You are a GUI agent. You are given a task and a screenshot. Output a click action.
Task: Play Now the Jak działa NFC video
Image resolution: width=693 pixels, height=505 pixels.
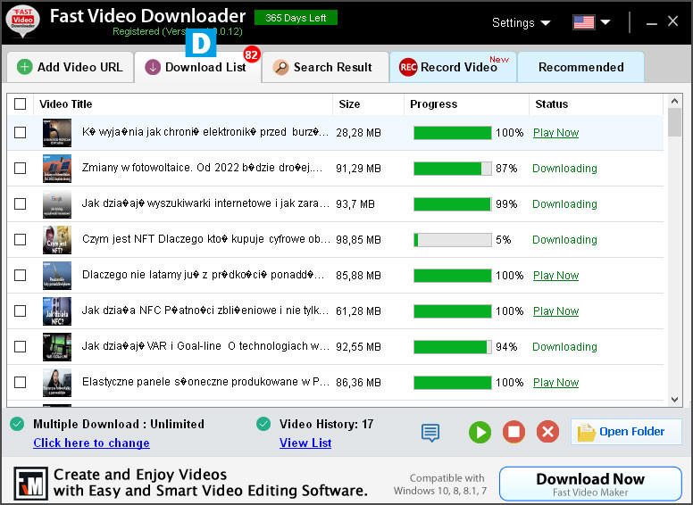coord(555,311)
